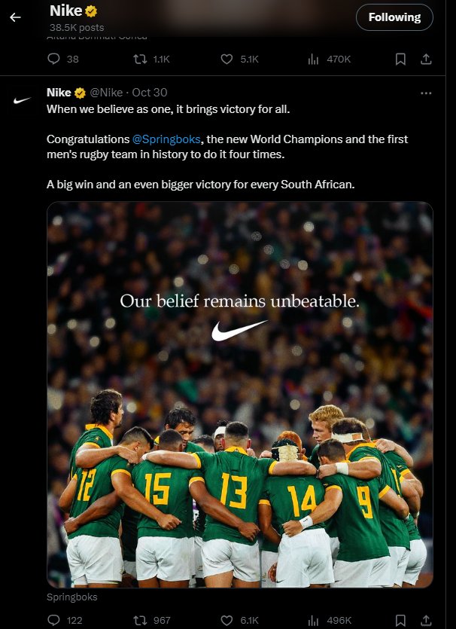The height and width of the screenshot is (629, 456).
Task: Click the Nike swoosh profile avatar
Action: (22, 100)
